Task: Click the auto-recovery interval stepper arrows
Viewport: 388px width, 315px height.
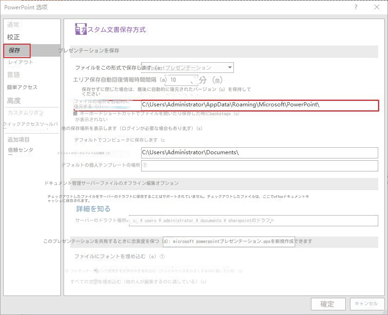Action: tap(194, 80)
